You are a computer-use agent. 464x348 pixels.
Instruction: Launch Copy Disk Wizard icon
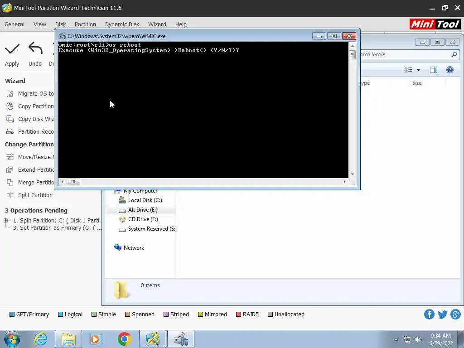pyautogui.click(x=10, y=119)
